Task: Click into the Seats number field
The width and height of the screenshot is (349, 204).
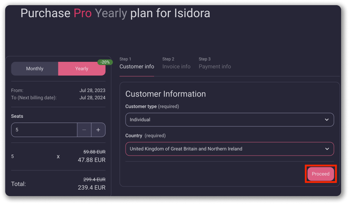Action: pyautogui.click(x=44, y=130)
